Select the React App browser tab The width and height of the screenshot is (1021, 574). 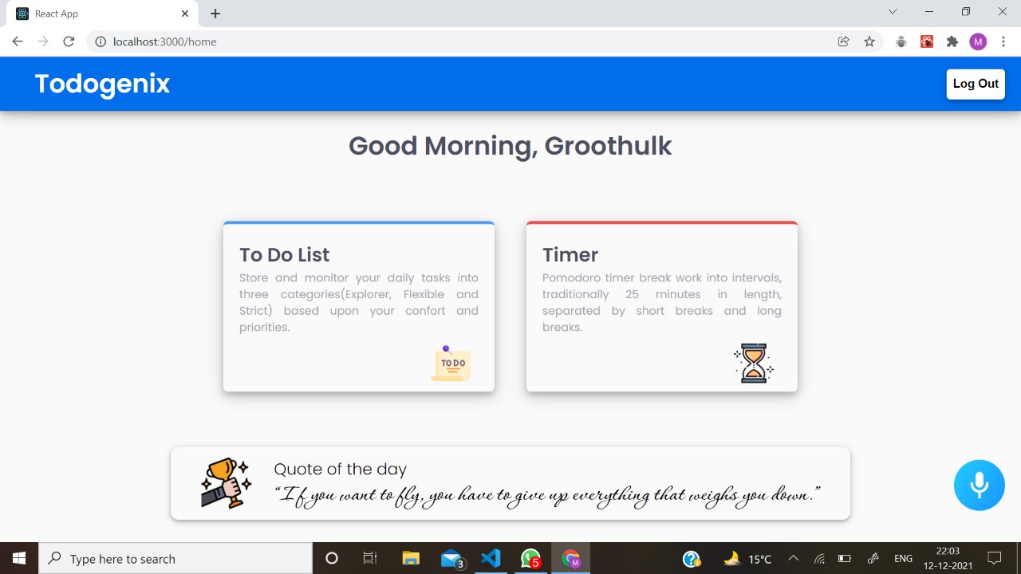pyautogui.click(x=104, y=14)
